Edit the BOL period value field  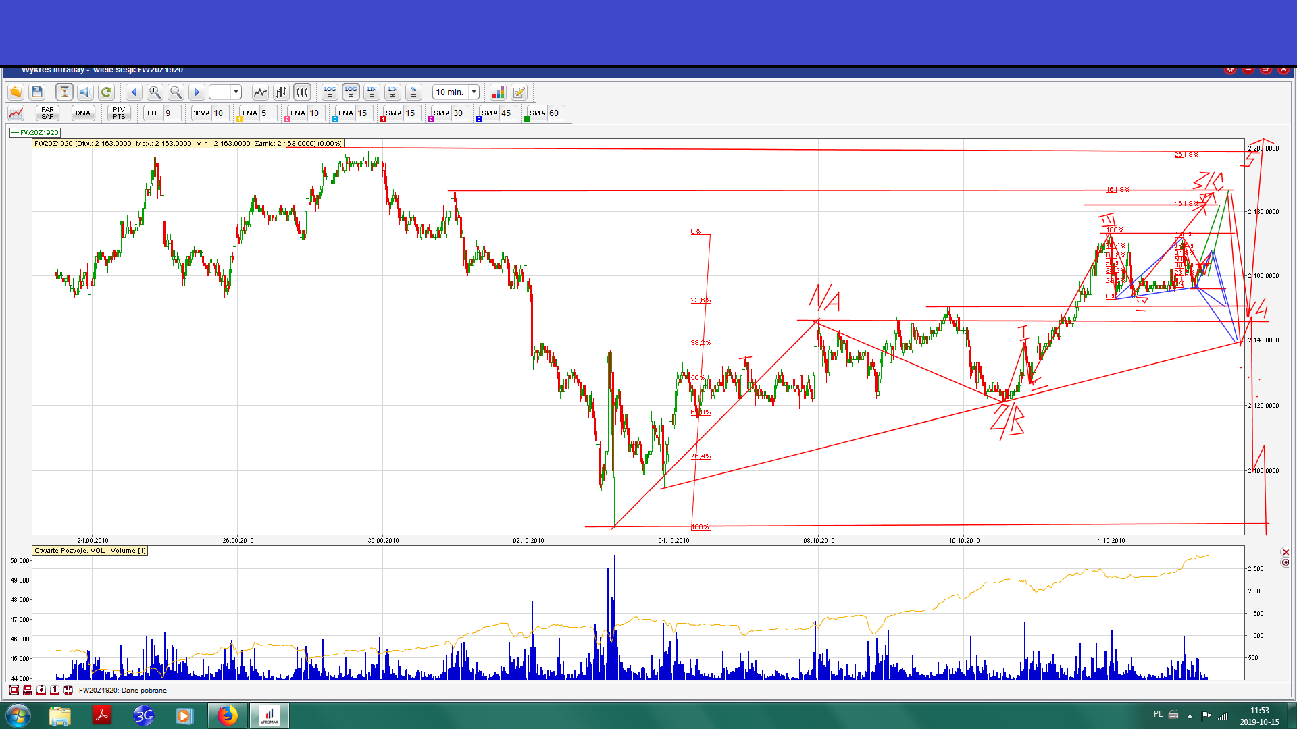[172, 113]
